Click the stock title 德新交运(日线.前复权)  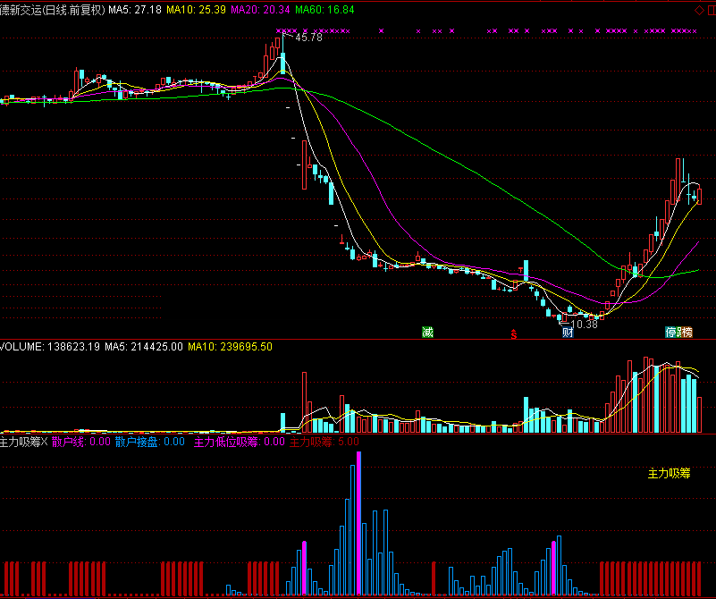tap(53, 10)
